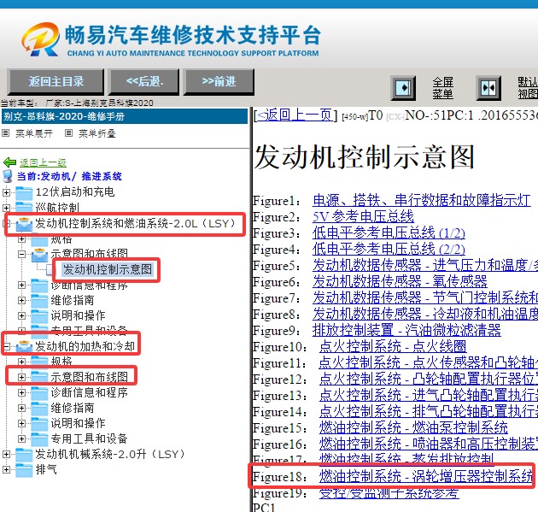Expand the lower 维修指南 node
Viewport: 538px width, 512px height.
tap(21, 408)
